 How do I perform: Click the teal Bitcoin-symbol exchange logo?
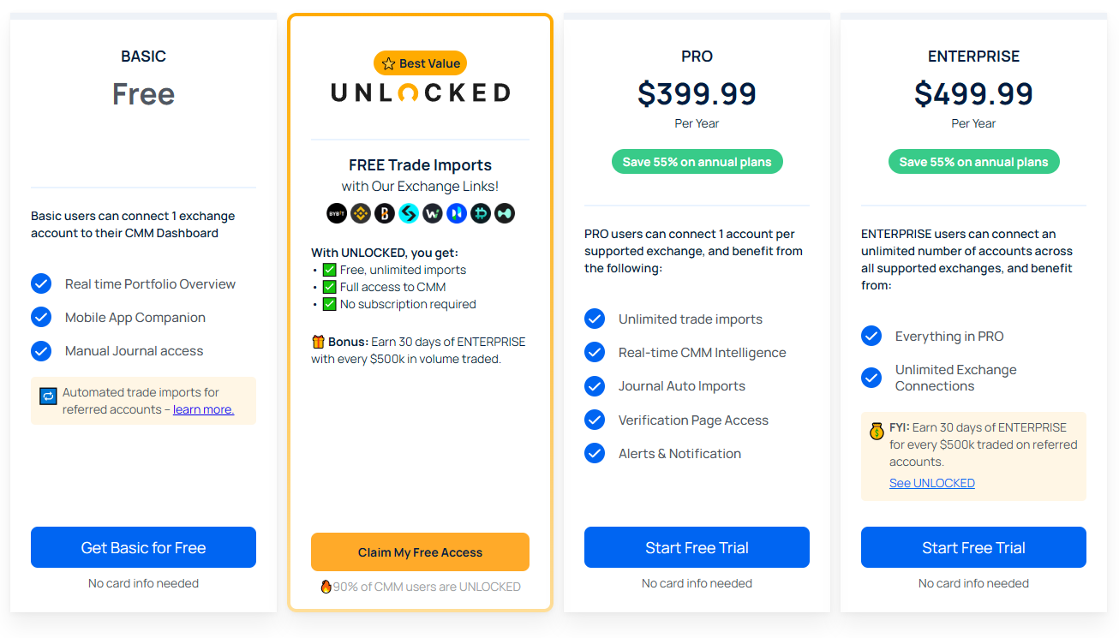(x=481, y=213)
